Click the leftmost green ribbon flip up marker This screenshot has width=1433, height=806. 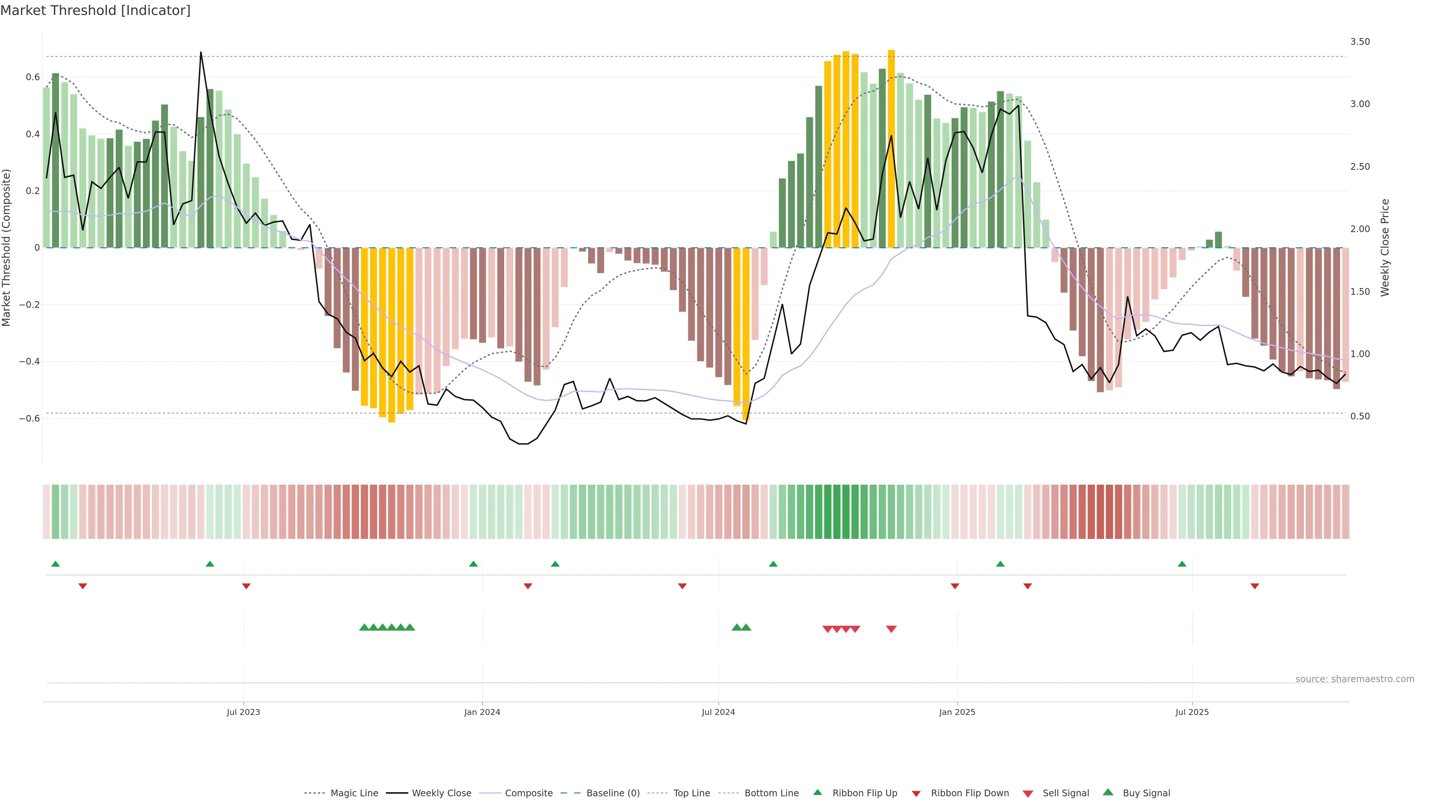(x=55, y=564)
